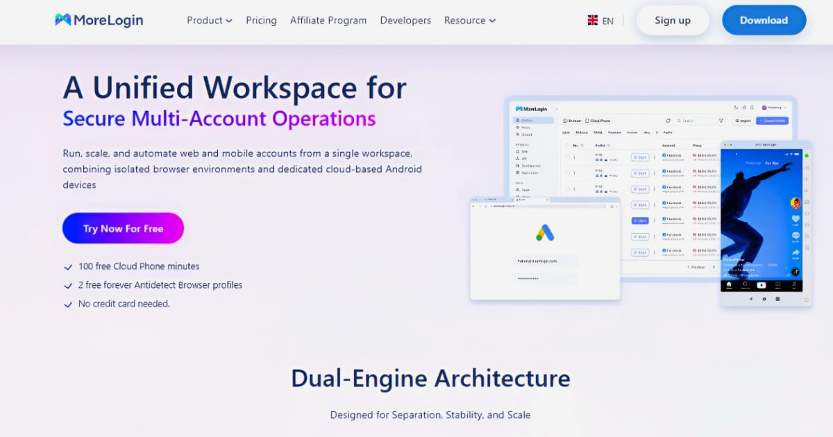Select text '100 free Cloud Phone minutes'

[139, 266]
